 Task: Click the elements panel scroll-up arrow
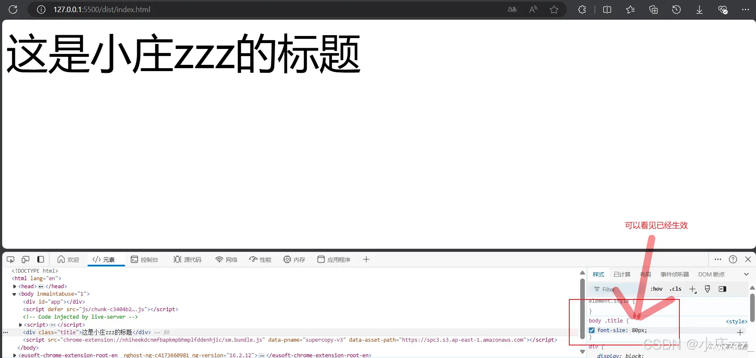pos(582,273)
